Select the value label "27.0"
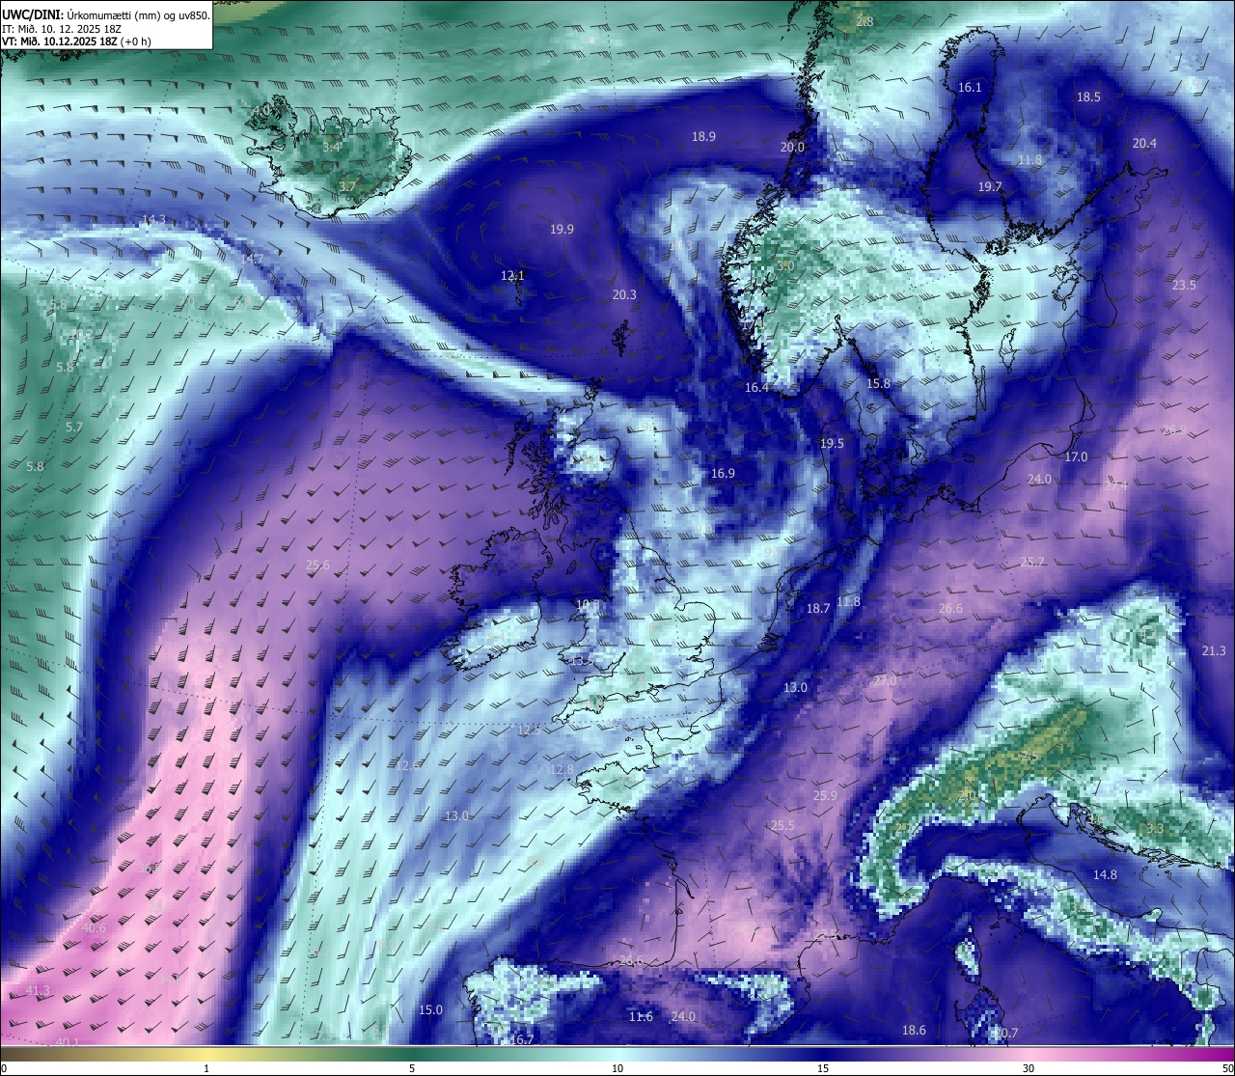 coord(885,681)
